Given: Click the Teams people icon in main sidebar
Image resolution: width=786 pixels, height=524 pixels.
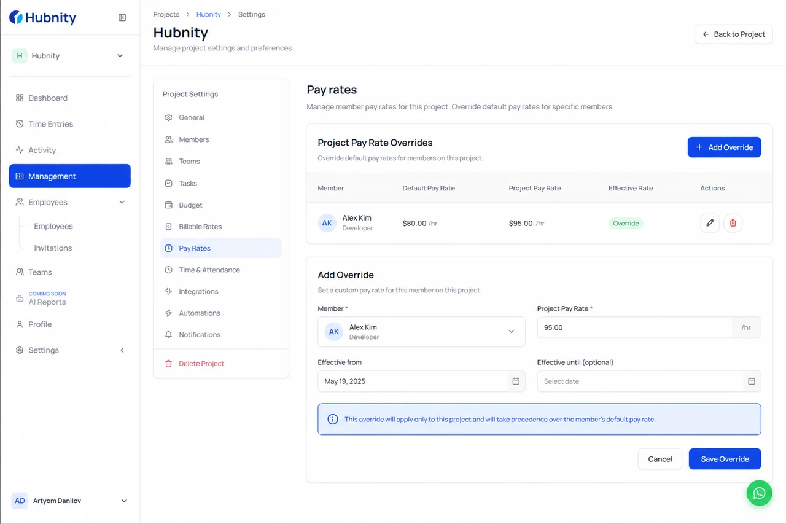Looking at the screenshot, I should pos(20,272).
